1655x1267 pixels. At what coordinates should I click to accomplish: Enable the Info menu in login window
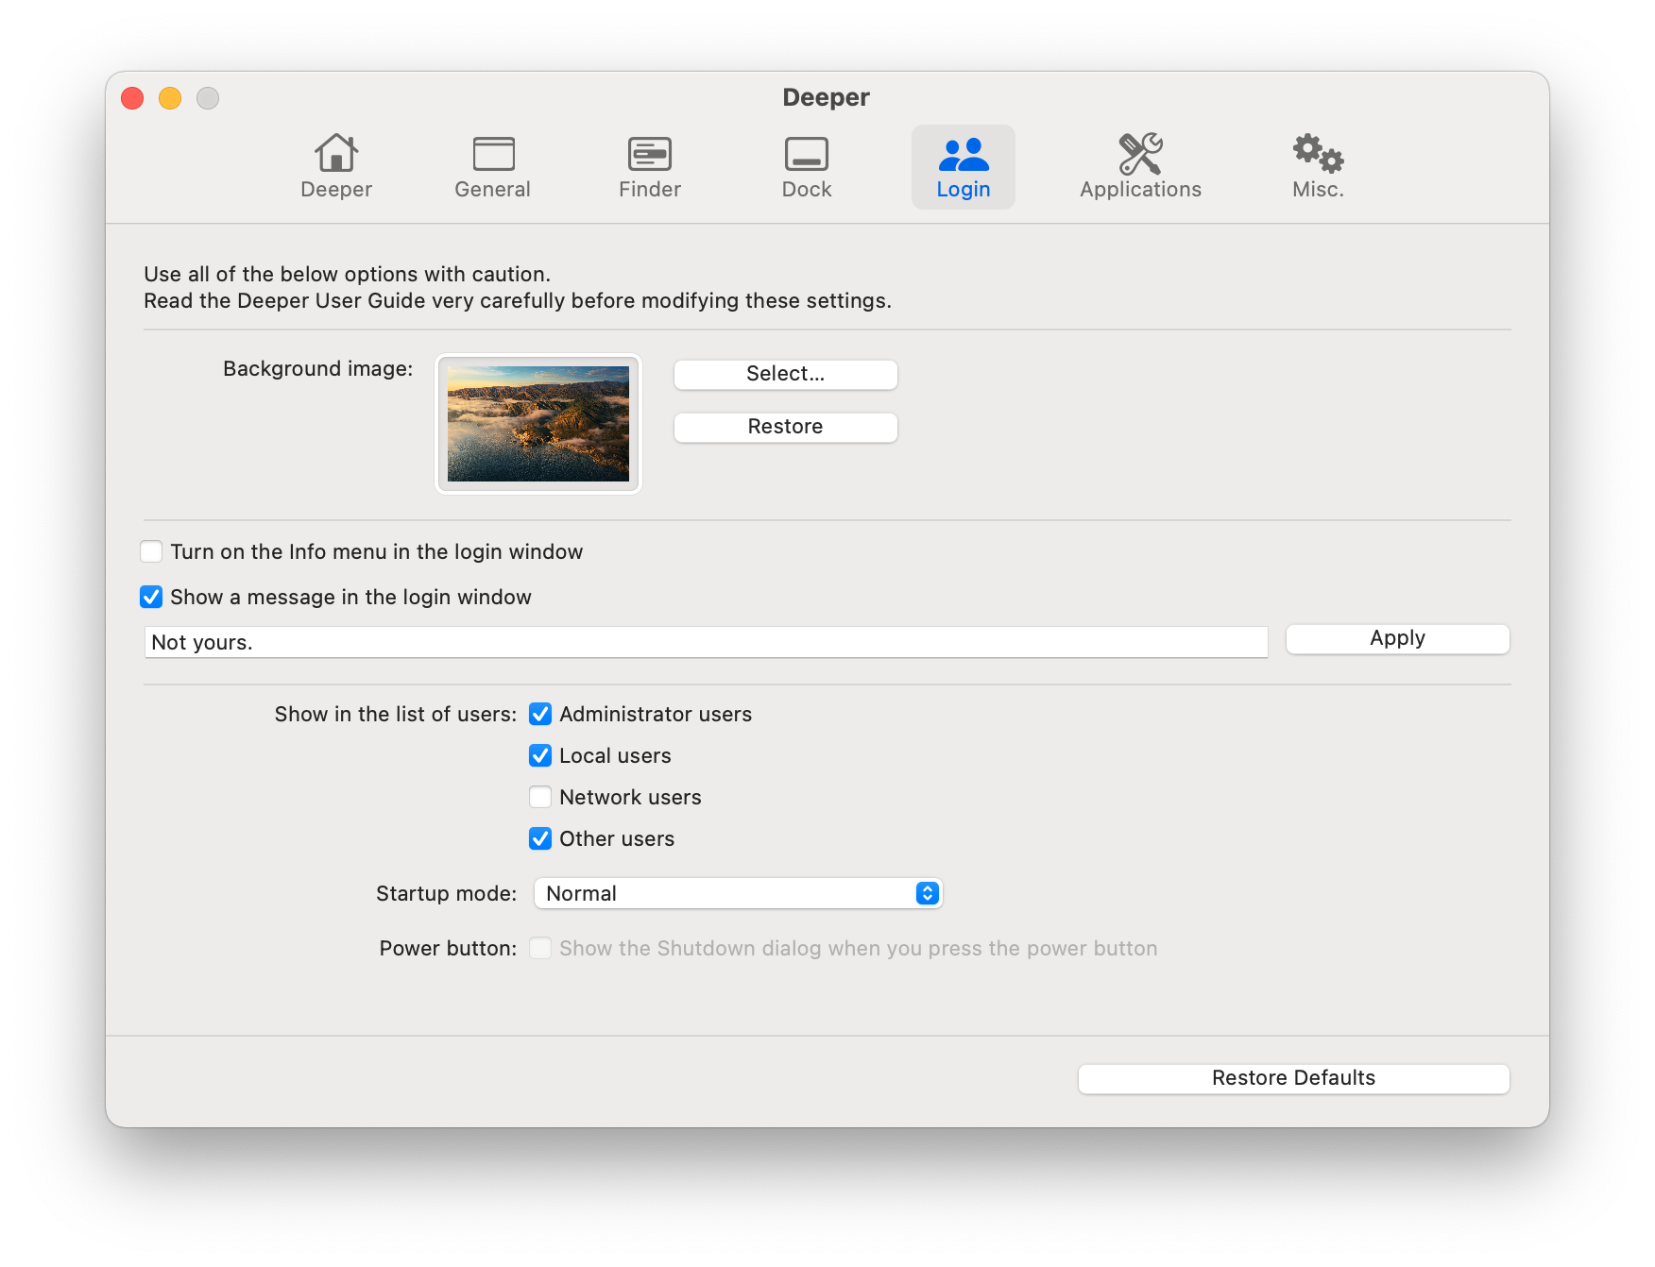[151, 551]
